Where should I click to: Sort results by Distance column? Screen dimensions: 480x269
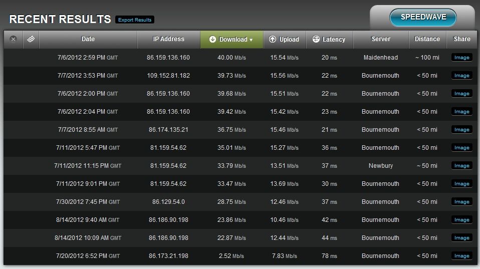(427, 39)
